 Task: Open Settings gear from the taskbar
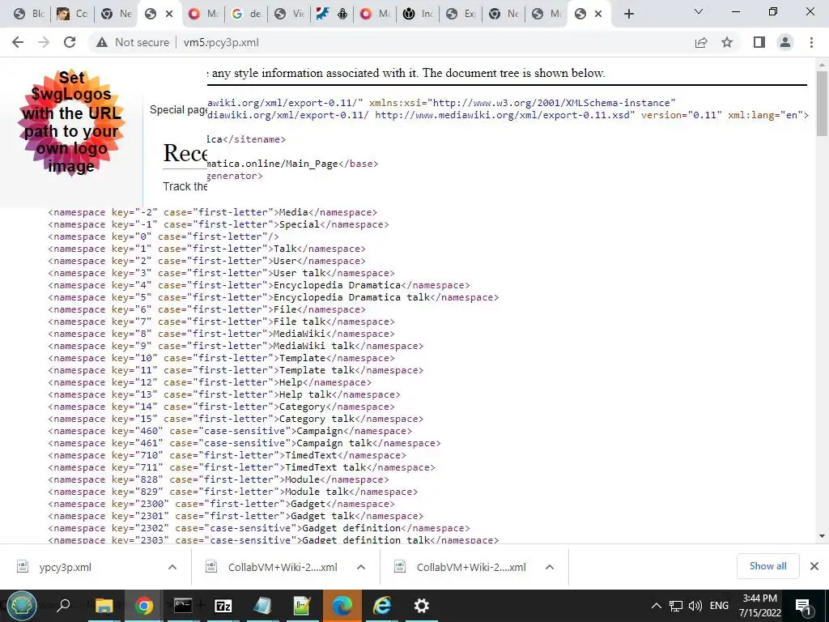[421, 606]
